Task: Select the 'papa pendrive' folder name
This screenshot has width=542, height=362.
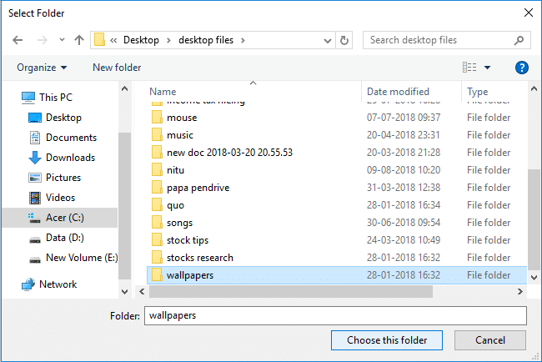Action: click(x=198, y=188)
